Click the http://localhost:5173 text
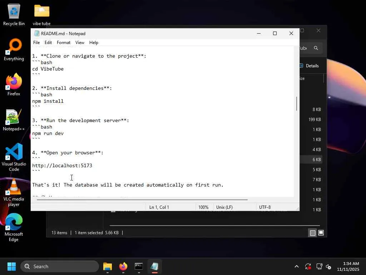The image size is (366, 275). (x=62, y=166)
